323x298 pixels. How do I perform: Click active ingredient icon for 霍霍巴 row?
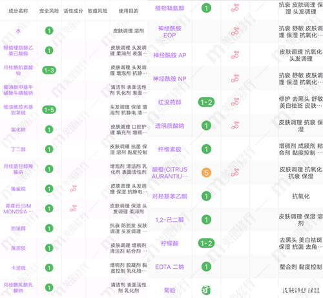[73, 208]
